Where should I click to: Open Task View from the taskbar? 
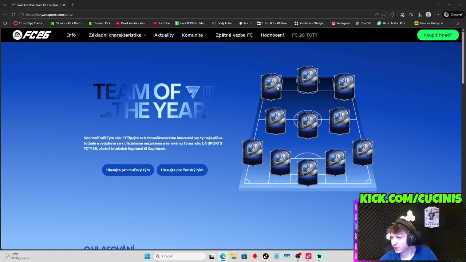(212, 256)
